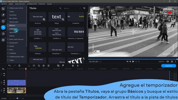Viewport: 178px width, 100px height.
Task: Collapse the Videos para intros group
Action: click(8, 8)
